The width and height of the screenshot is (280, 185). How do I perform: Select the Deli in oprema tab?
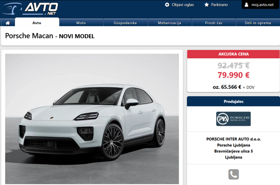coord(258,23)
